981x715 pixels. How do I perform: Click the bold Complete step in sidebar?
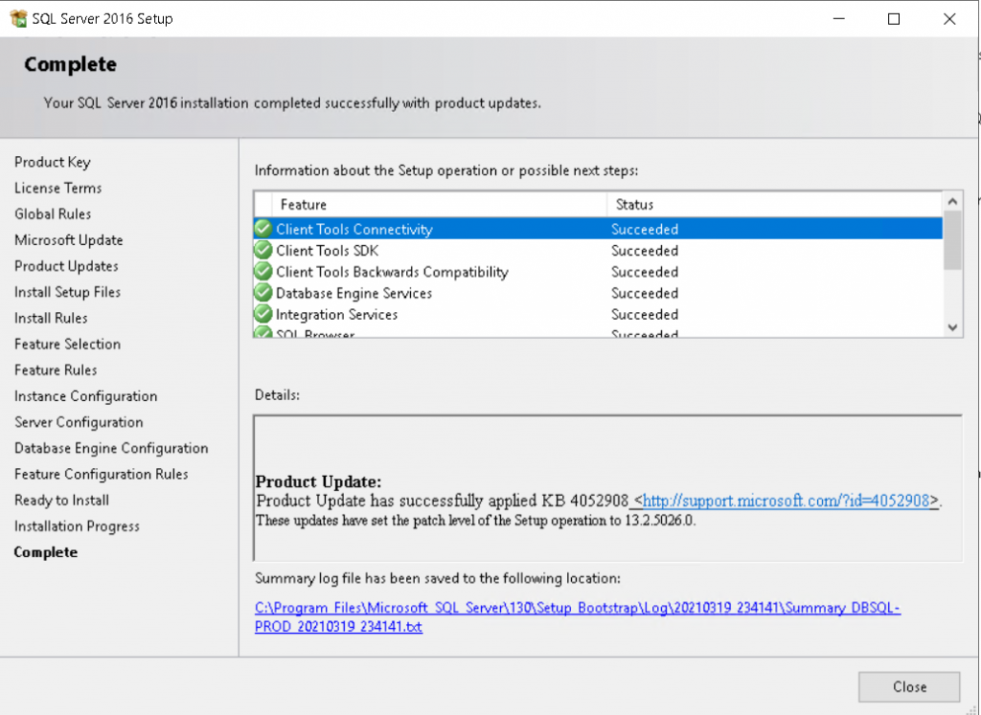tap(46, 552)
